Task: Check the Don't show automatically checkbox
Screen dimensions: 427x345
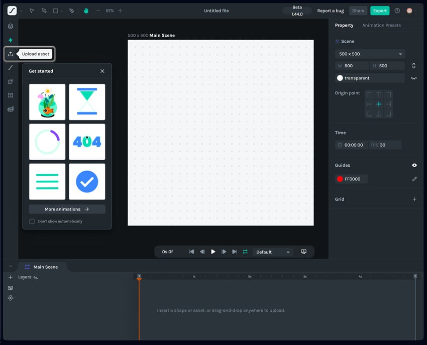Action: pyautogui.click(x=32, y=221)
